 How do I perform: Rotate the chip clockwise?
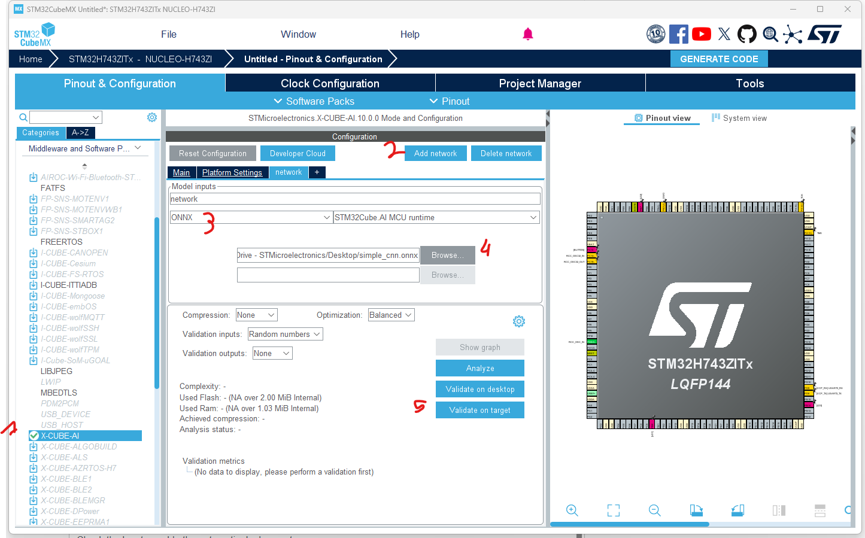[696, 510]
